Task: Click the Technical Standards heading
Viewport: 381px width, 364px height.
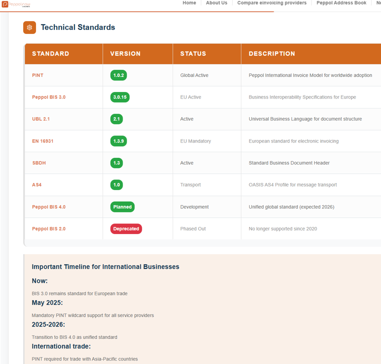Action: (78, 27)
